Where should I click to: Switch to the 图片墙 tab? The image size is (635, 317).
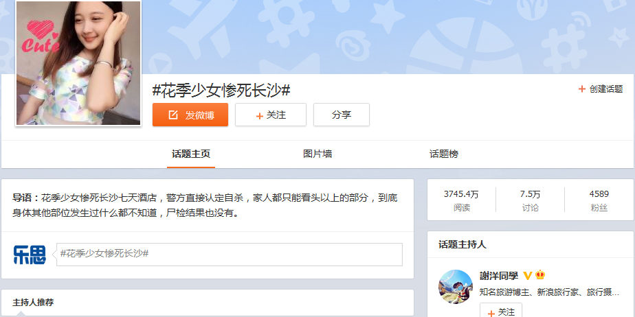point(317,154)
